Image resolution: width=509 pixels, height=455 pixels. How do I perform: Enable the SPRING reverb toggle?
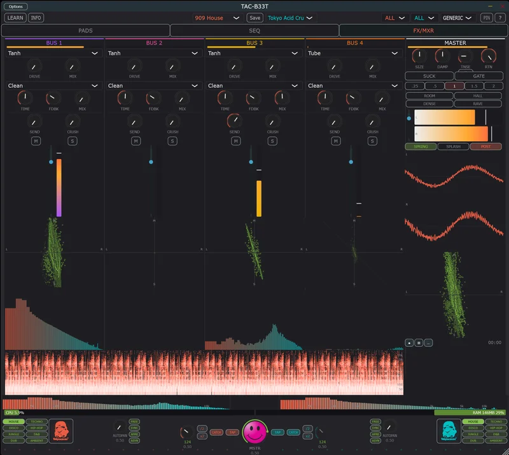coord(421,146)
